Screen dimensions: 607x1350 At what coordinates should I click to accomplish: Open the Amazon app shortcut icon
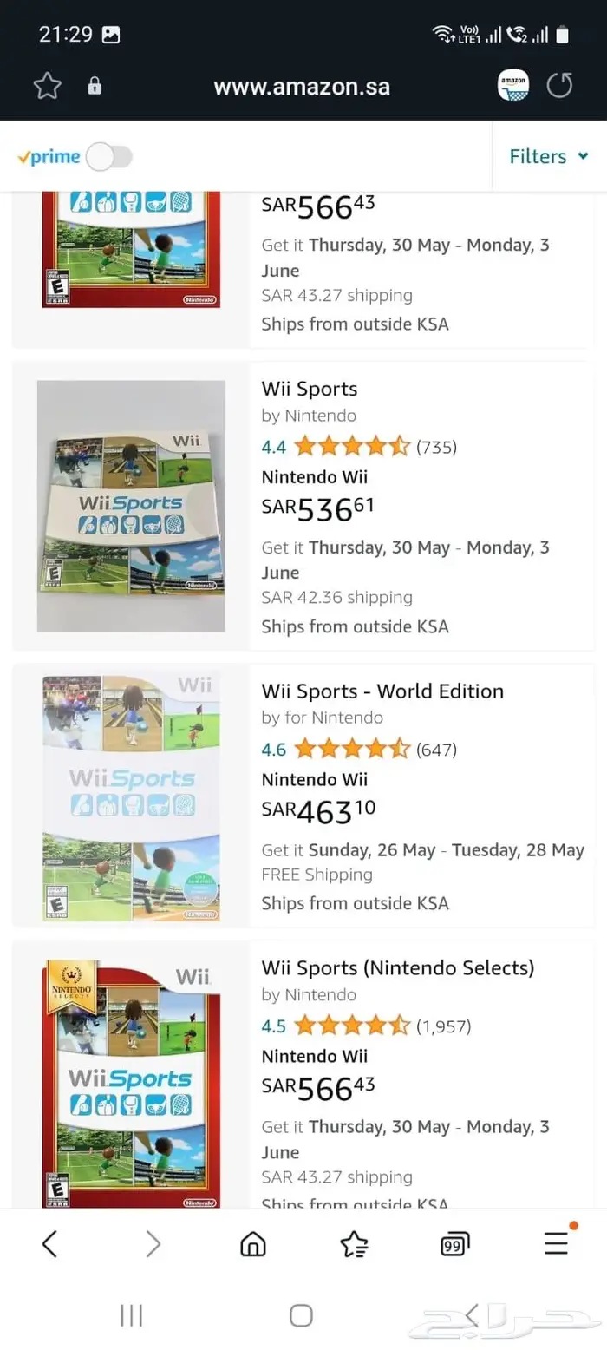(513, 86)
